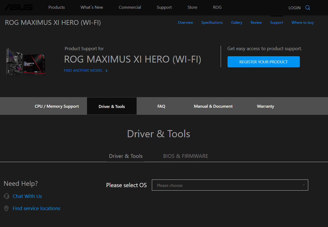Open the Please select OS dropdown
Viewport: 328px width, 227px height.
(230, 185)
